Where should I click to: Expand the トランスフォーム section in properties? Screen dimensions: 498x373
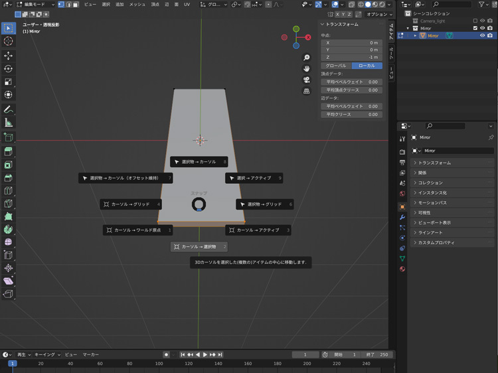click(434, 163)
